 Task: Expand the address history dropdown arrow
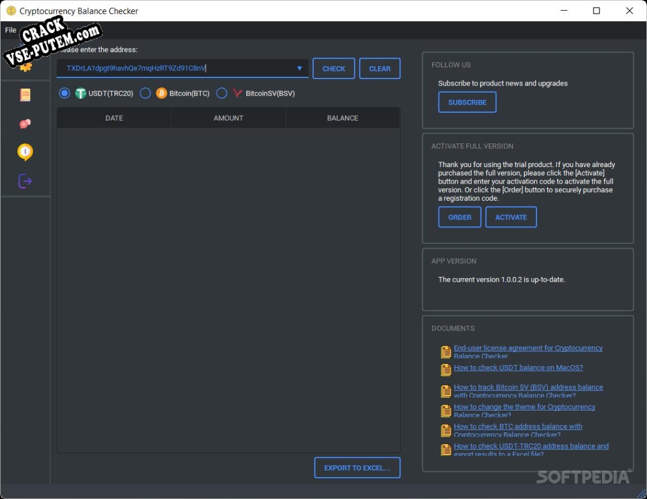tap(300, 68)
